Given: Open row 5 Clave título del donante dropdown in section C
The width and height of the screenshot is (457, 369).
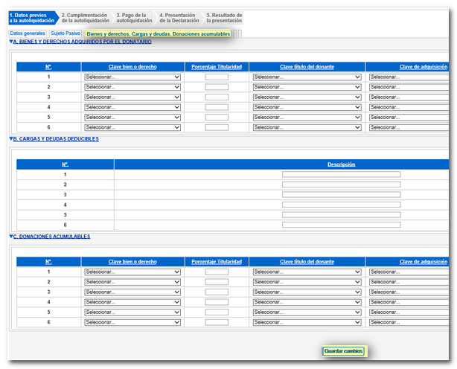Looking at the screenshot, I should (307, 312).
